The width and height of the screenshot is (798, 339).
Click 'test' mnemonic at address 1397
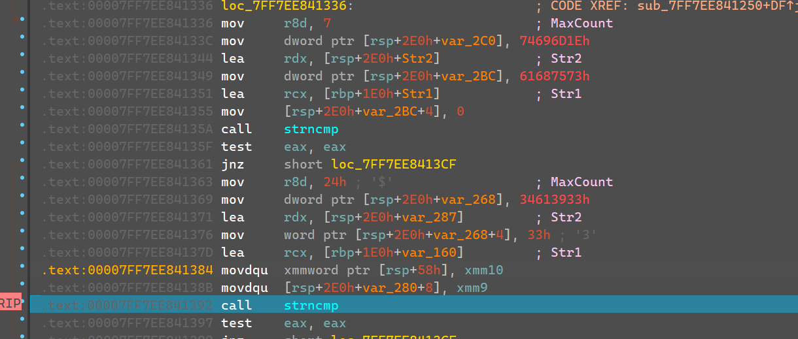tap(236, 323)
